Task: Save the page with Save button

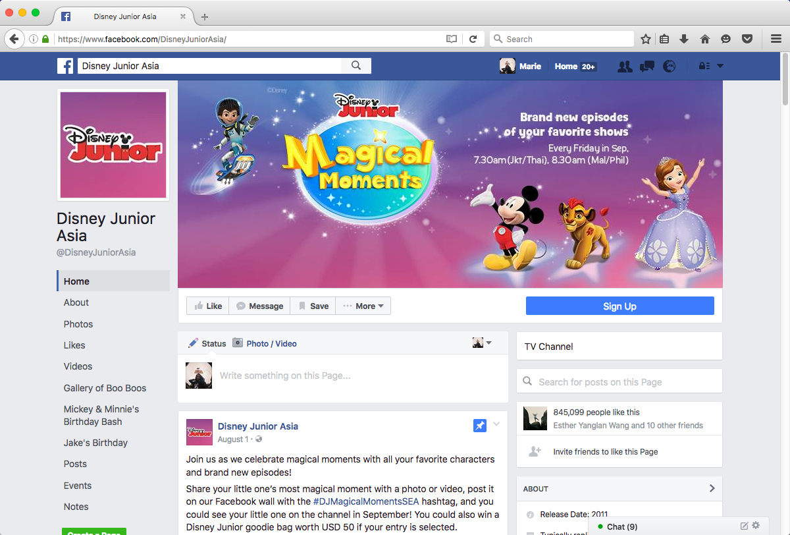Action: pos(313,306)
